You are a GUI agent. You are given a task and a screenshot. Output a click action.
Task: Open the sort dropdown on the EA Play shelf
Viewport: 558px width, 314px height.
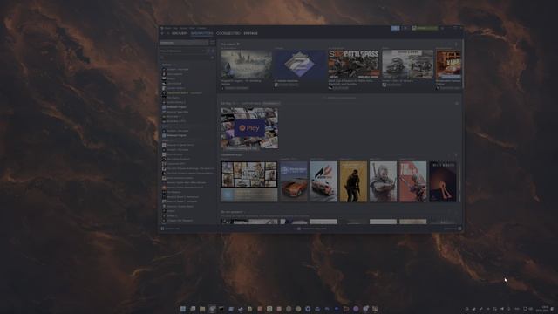(271, 103)
